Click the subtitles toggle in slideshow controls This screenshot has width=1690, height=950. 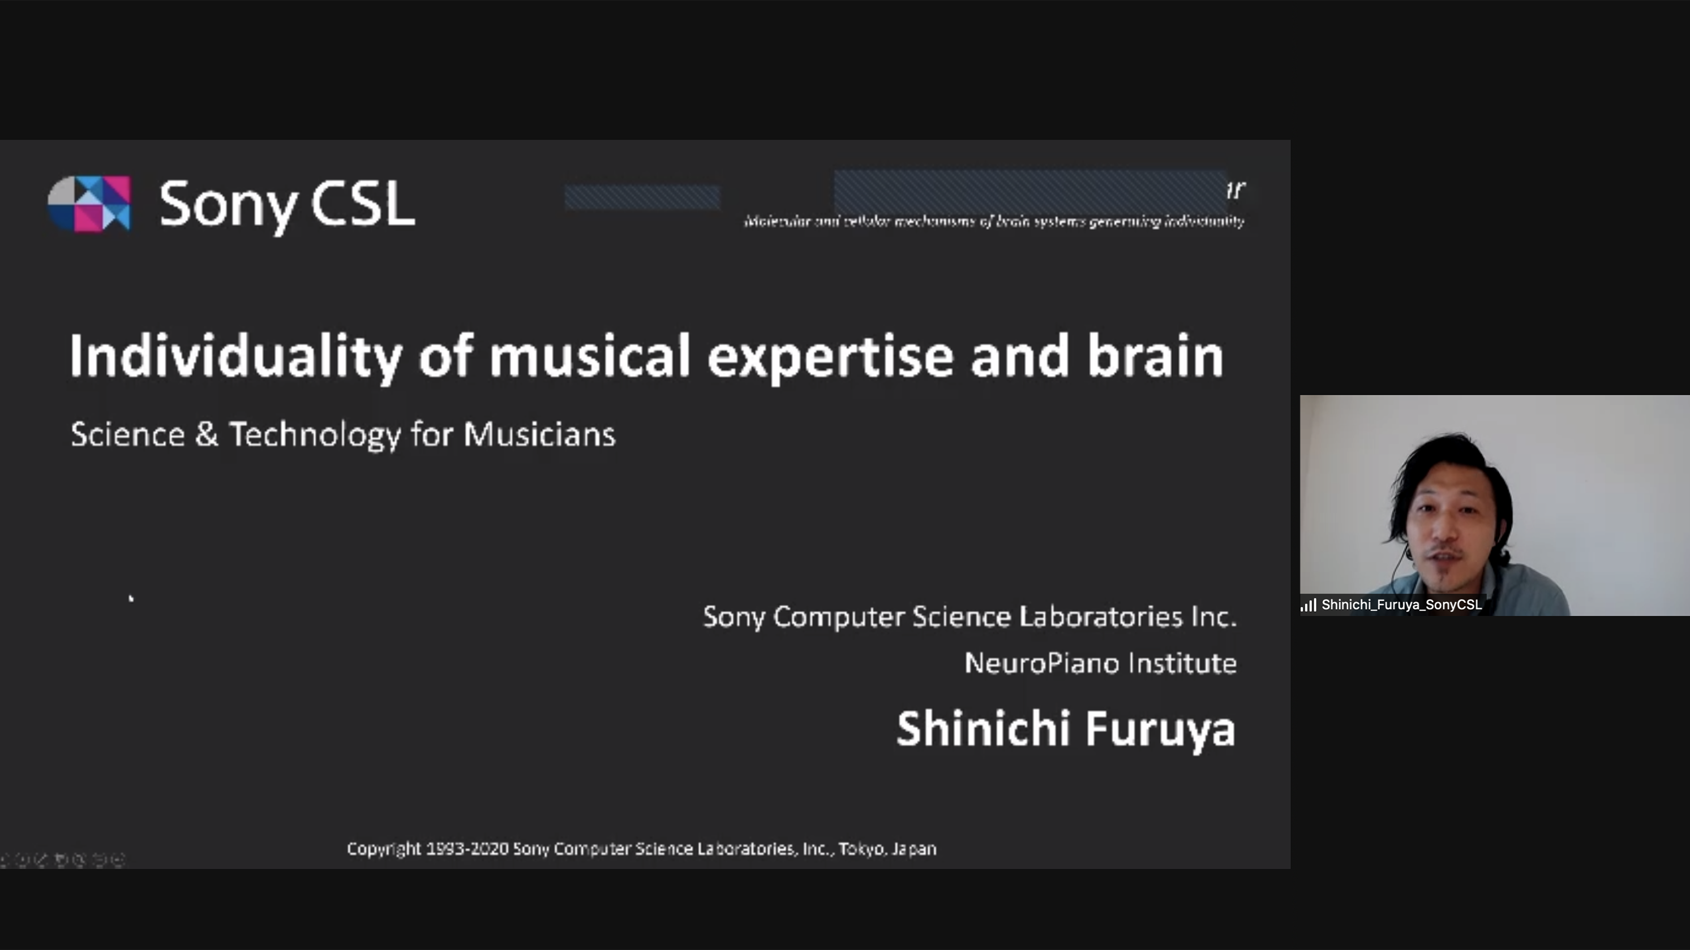click(99, 859)
